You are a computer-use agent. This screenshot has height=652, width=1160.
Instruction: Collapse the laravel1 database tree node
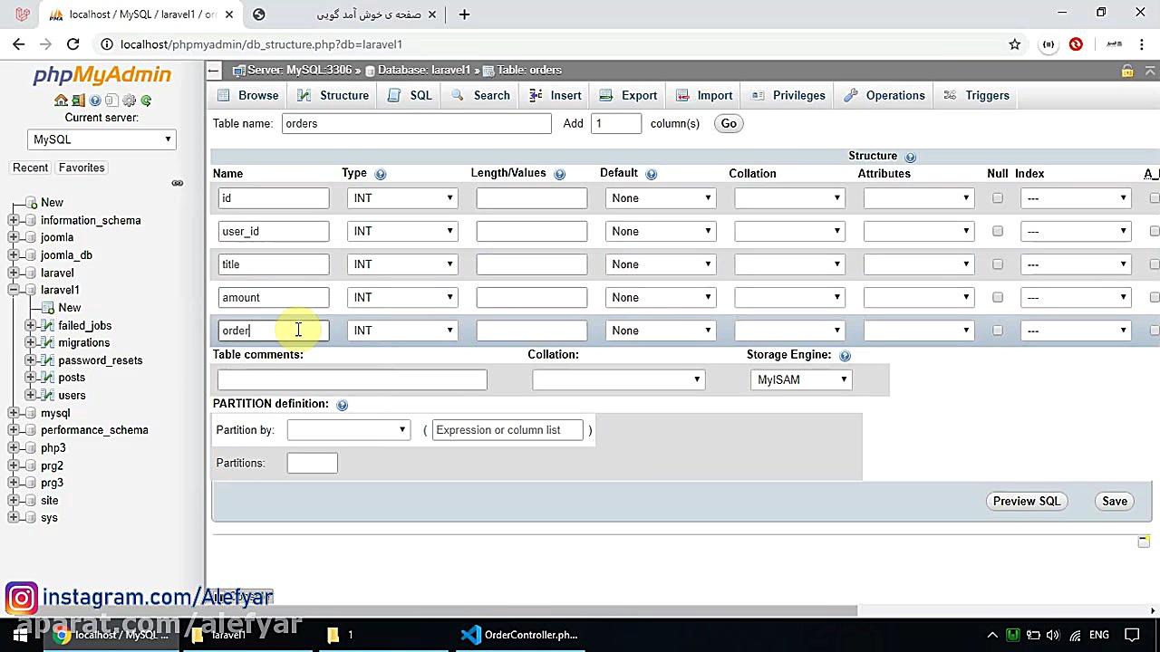click(x=14, y=290)
